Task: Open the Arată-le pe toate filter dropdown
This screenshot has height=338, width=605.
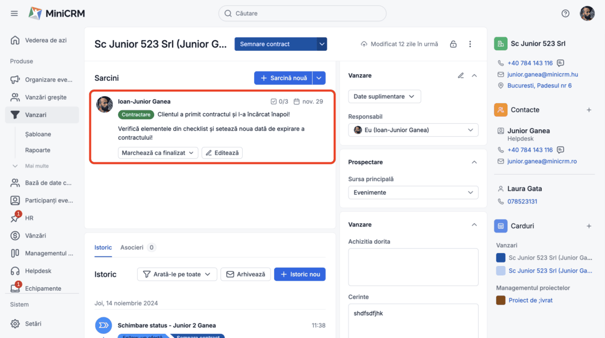Action: click(x=177, y=274)
